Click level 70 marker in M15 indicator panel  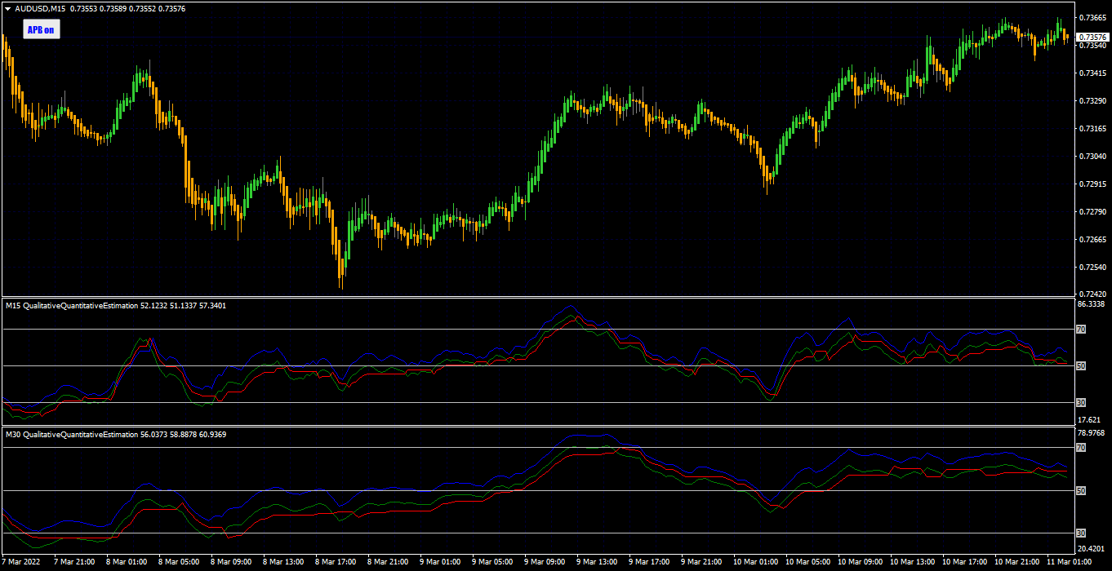point(1081,330)
